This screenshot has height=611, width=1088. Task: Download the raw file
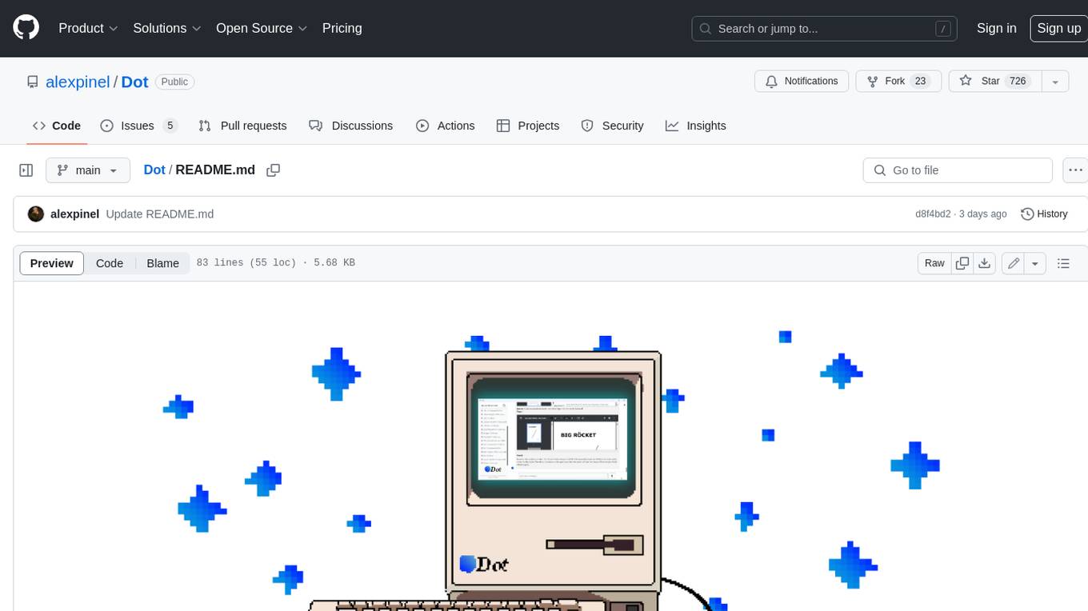pos(985,263)
